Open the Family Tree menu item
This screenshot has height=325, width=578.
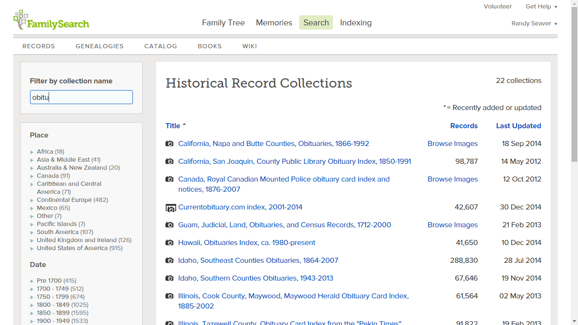point(223,23)
